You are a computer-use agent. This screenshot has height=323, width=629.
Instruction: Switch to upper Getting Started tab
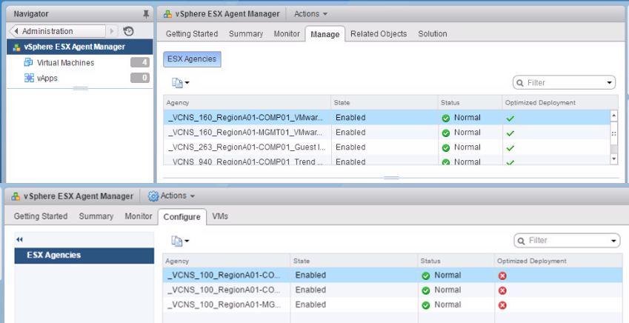point(192,33)
